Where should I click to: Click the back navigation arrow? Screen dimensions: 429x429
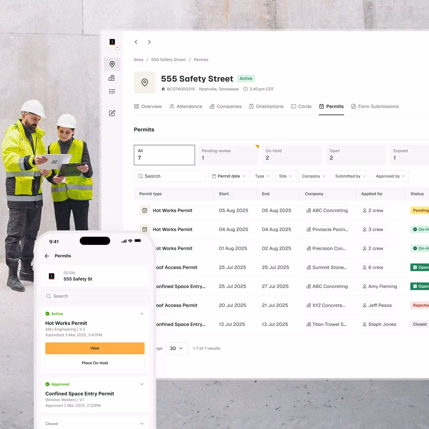pos(136,42)
